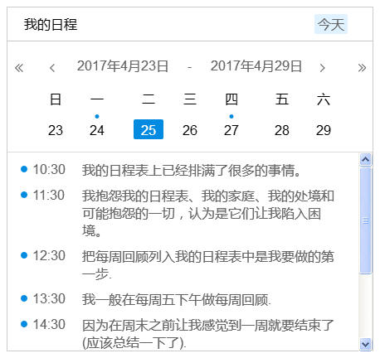The height and width of the screenshot is (358, 380).
Task: Click the 今天 button
Action: tap(331, 24)
